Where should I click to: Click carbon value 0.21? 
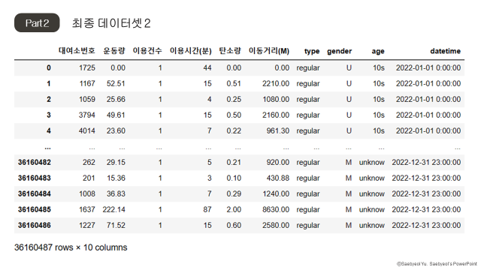(x=234, y=162)
